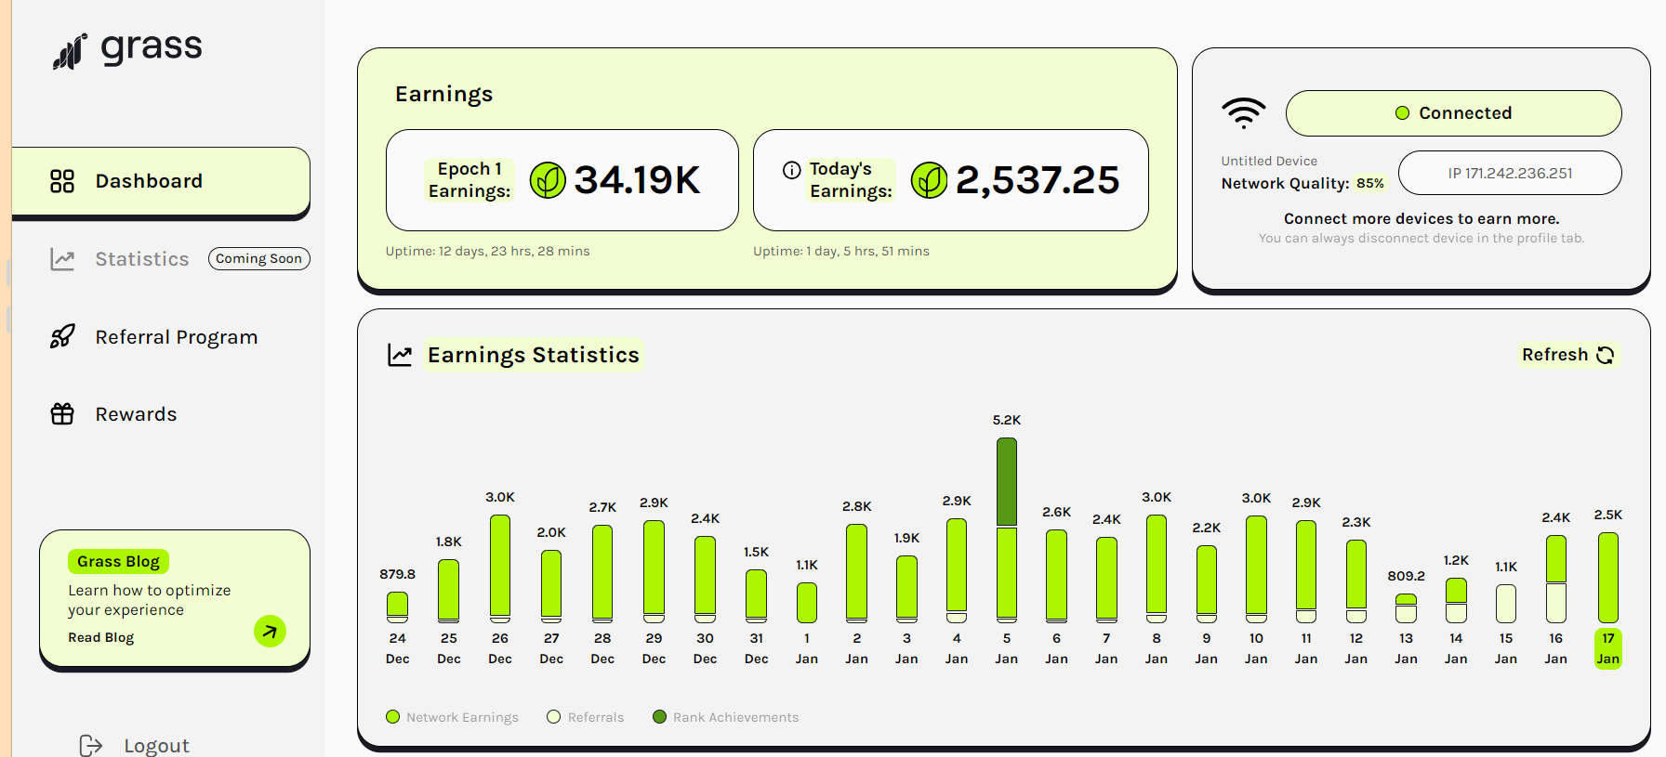This screenshot has height=757, width=1666.
Task: Click the Refresh circular arrows icon
Action: coord(1606,355)
